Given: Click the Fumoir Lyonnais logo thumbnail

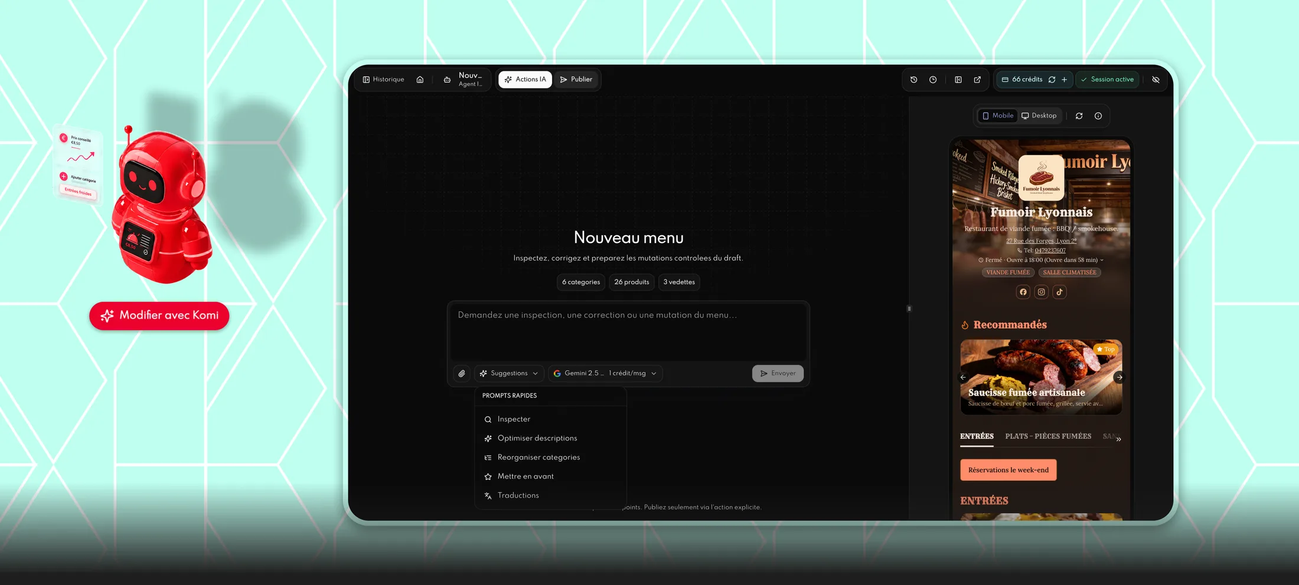Looking at the screenshot, I should pos(1041,178).
